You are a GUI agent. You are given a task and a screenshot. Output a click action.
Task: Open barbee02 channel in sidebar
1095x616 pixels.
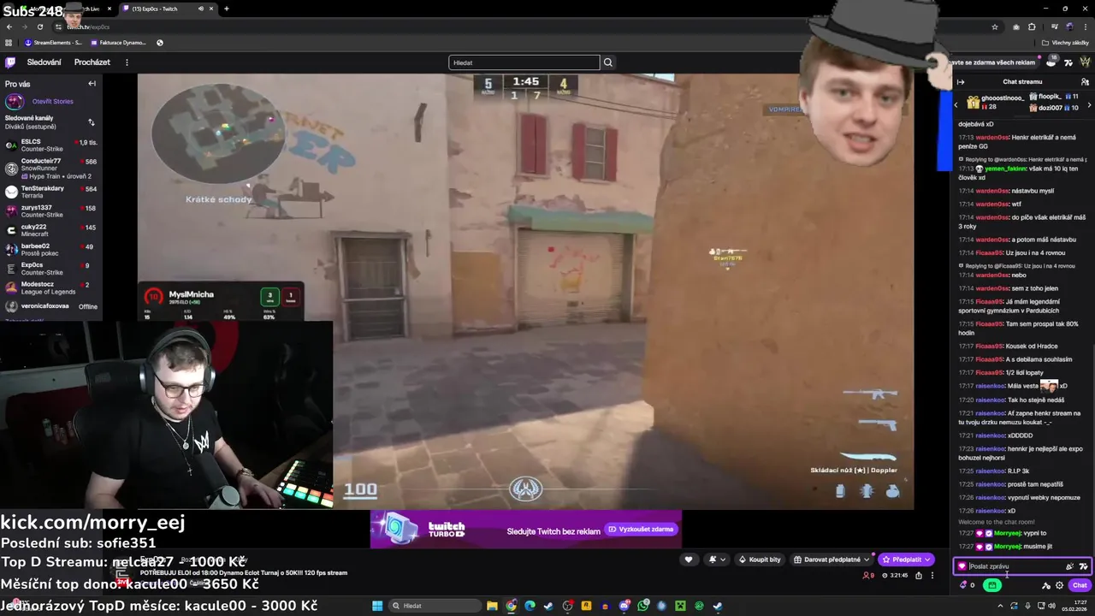pyautogui.click(x=51, y=250)
